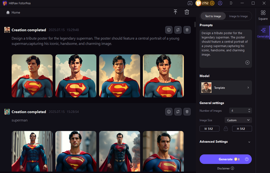This screenshot has width=270, height=173.
Task: Click the scroll-to-top arrow icon
Action: point(175,12)
